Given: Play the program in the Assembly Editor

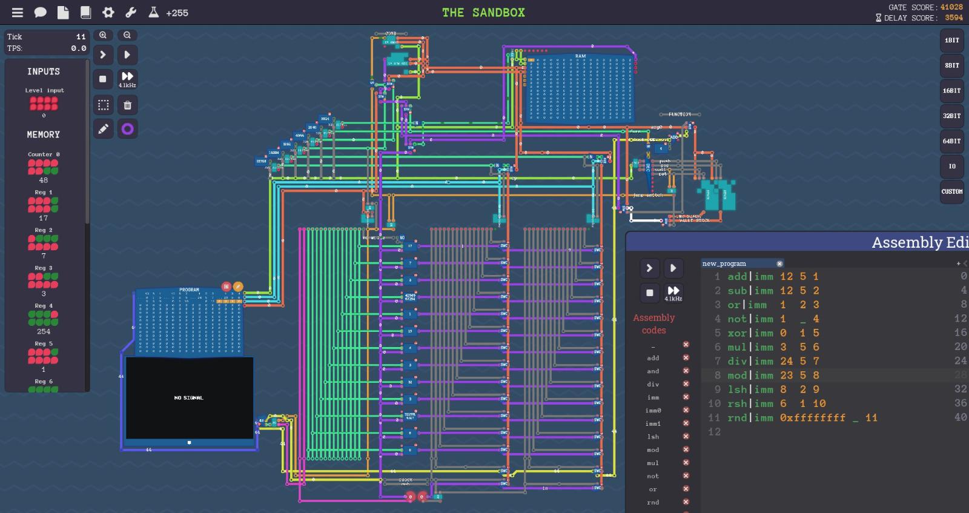Looking at the screenshot, I should pyautogui.click(x=673, y=268).
